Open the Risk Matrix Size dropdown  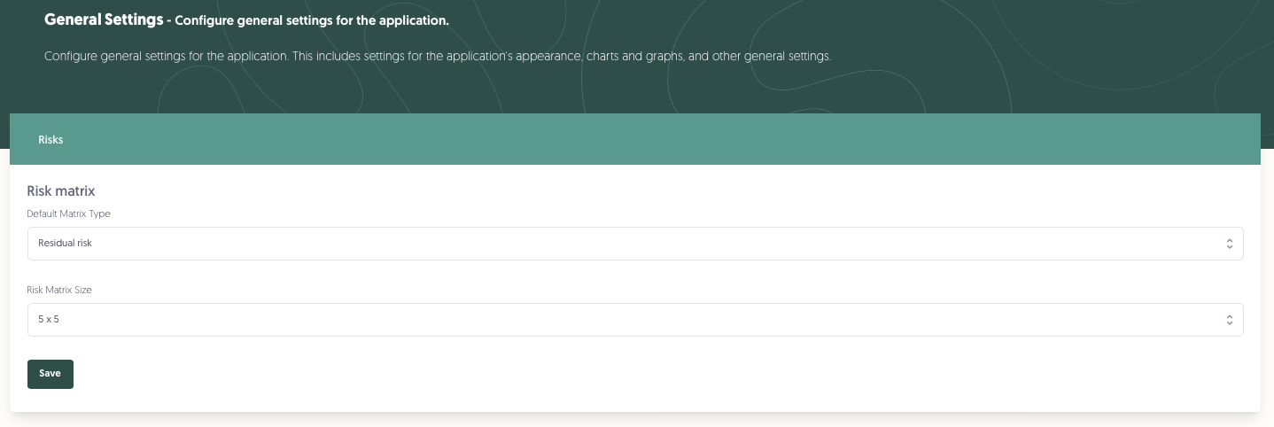point(635,320)
